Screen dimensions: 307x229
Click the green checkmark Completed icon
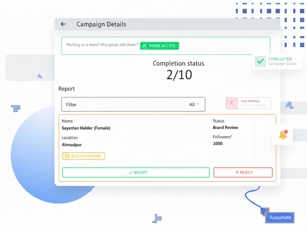point(260,61)
